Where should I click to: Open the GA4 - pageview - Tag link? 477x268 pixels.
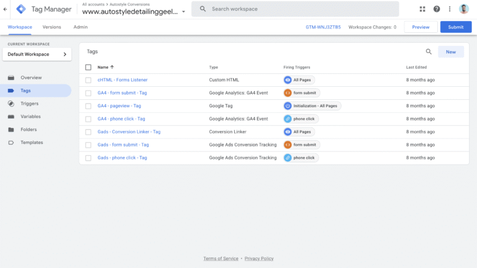tap(119, 106)
